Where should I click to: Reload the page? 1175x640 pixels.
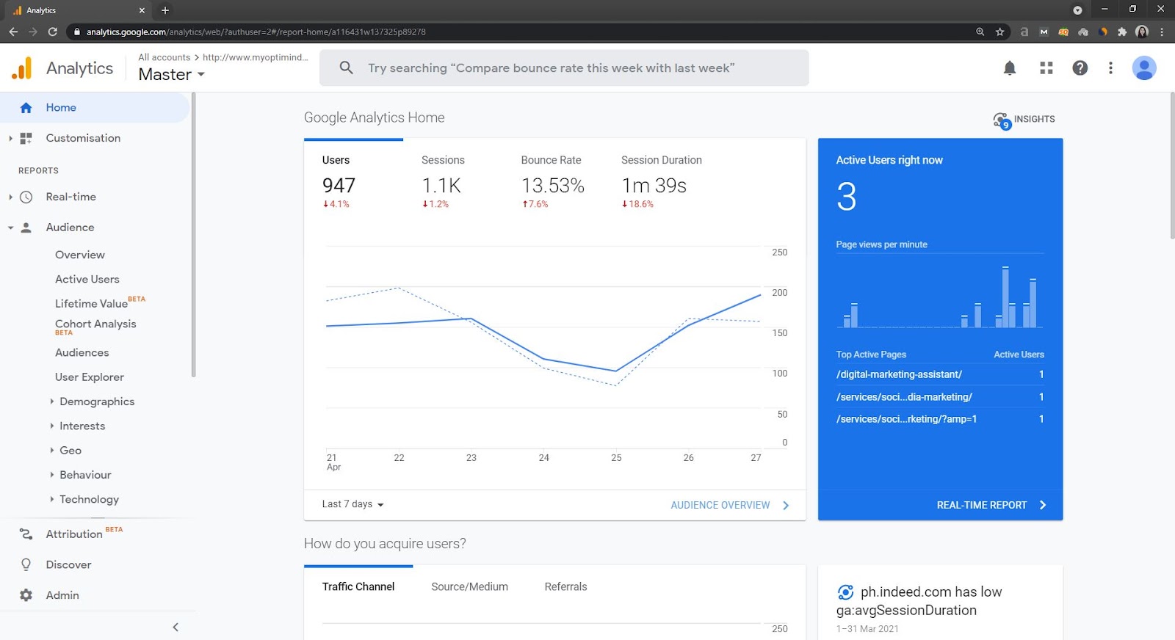tap(52, 32)
